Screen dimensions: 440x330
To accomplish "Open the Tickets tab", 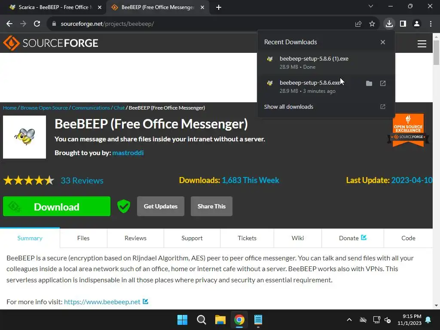I will click(x=247, y=238).
